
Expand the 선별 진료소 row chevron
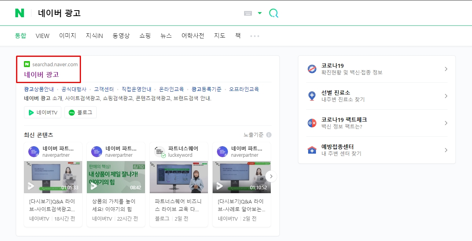446,96
